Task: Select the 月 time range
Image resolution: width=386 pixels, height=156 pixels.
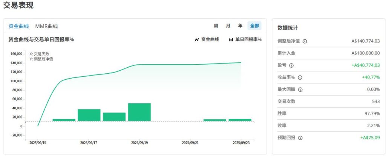Action: (228, 26)
